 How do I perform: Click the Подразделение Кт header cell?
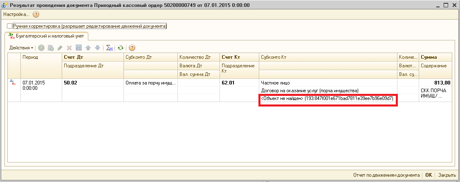[x=239, y=70]
